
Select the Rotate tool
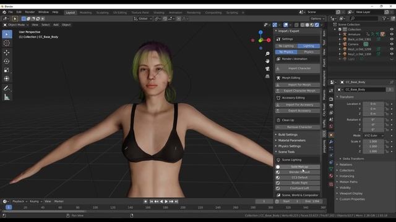click(x=7, y=61)
